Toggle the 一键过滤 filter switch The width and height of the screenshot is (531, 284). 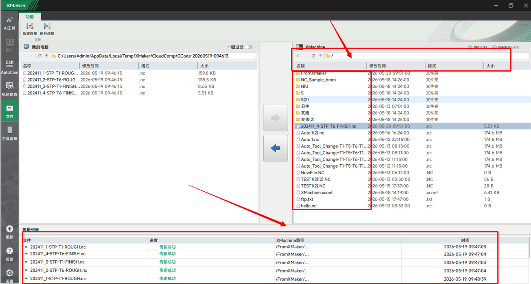[x=248, y=47]
